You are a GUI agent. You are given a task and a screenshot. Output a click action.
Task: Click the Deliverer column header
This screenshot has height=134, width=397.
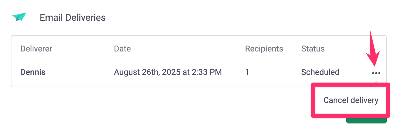[x=36, y=49]
